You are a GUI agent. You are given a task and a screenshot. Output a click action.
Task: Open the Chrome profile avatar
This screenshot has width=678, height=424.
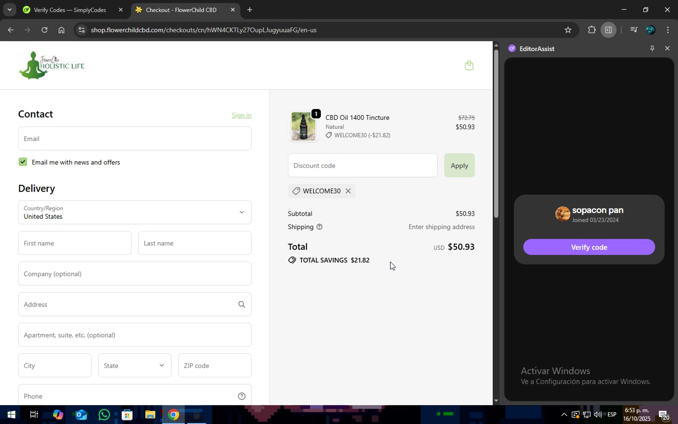(x=650, y=30)
